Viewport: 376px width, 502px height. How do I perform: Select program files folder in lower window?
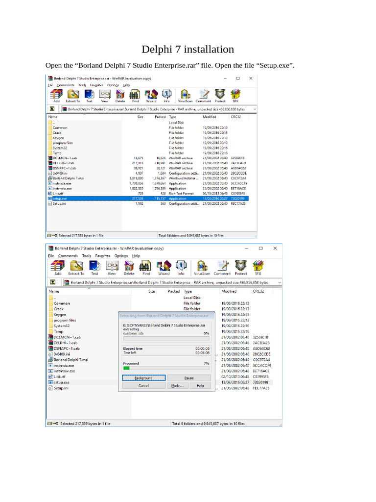(x=65, y=320)
